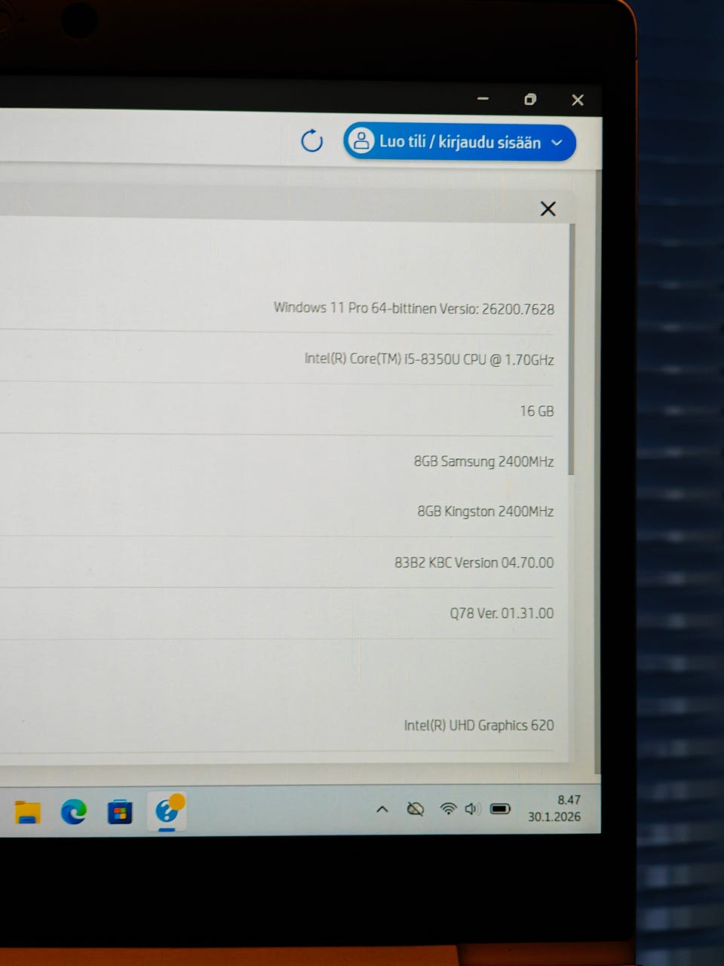Viewport: 724px width, 966px height.
Task: Expand the chevron on the sign-in button
Action: click(557, 143)
